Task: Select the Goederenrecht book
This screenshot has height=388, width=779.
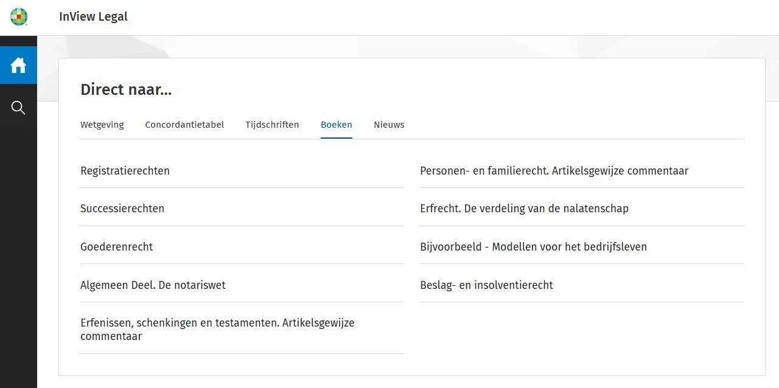Action: coord(116,247)
